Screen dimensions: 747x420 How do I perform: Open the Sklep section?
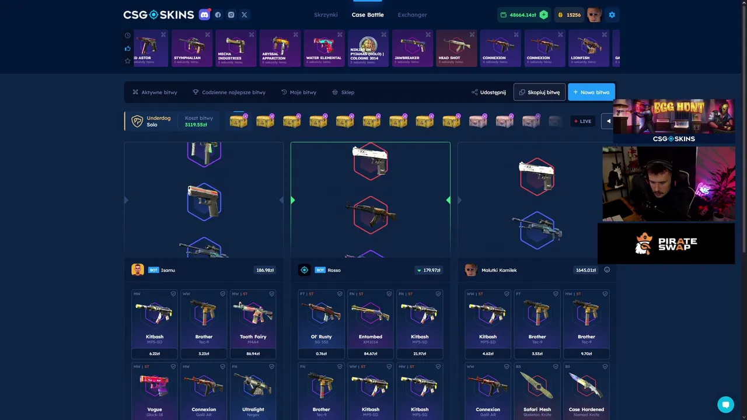(x=343, y=92)
